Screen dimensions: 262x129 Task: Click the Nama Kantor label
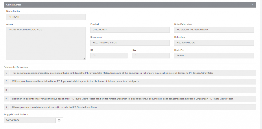[x=13, y=11]
